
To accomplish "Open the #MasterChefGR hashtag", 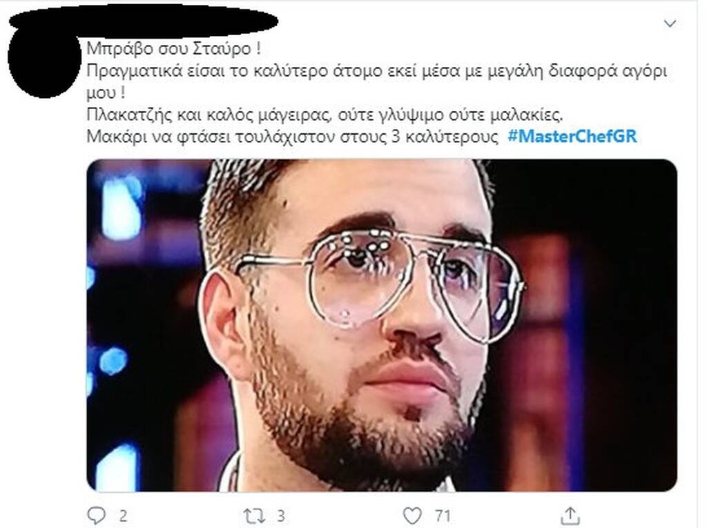I will click(x=572, y=136).
